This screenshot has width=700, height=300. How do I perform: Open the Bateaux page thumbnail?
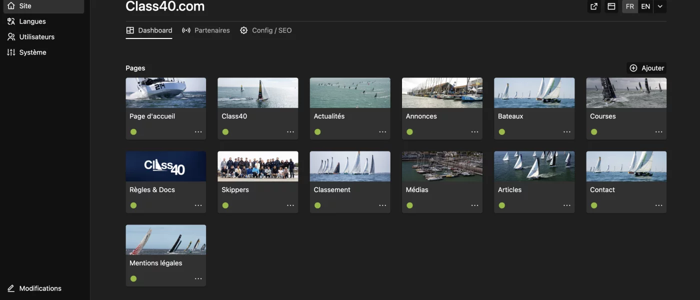[534, 92]
